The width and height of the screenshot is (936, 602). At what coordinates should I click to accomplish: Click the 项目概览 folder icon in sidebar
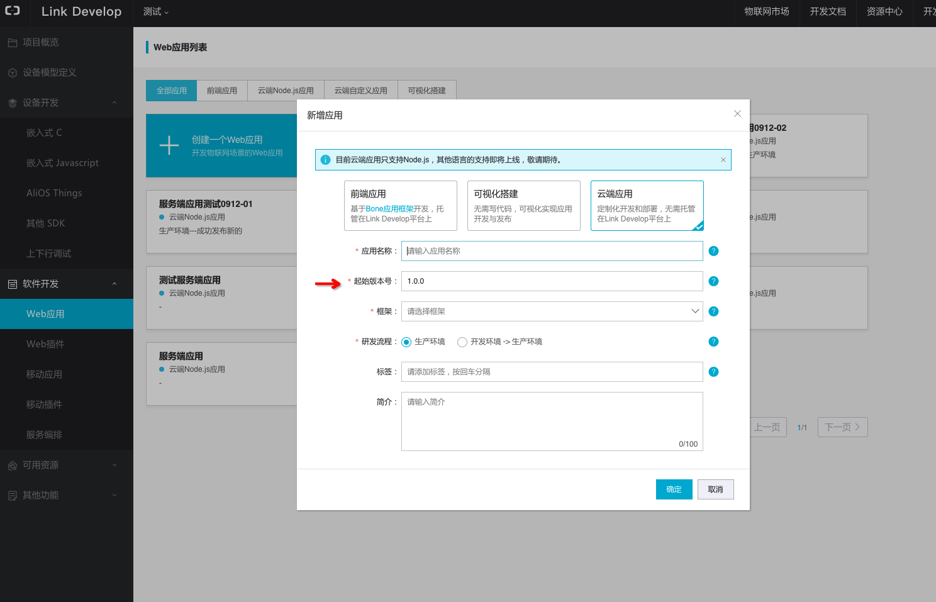click(13, 42)
